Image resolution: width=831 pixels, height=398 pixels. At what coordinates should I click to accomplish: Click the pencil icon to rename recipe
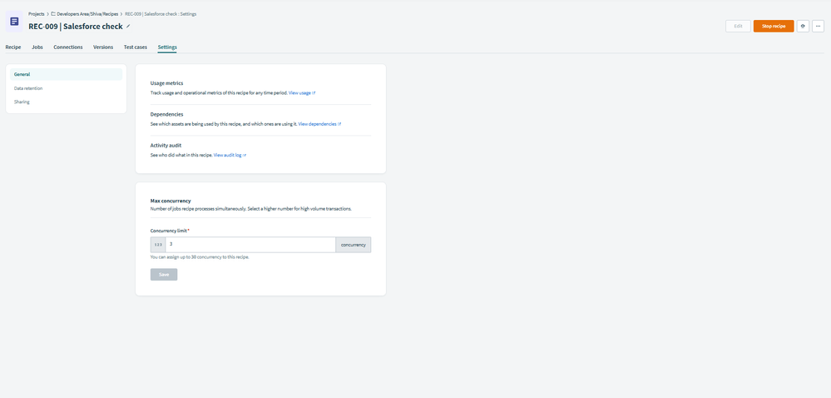[x=128, y=27]
